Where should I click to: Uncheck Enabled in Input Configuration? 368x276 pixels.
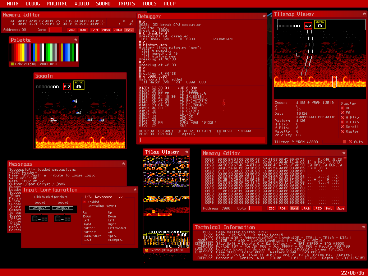(84, 202)
